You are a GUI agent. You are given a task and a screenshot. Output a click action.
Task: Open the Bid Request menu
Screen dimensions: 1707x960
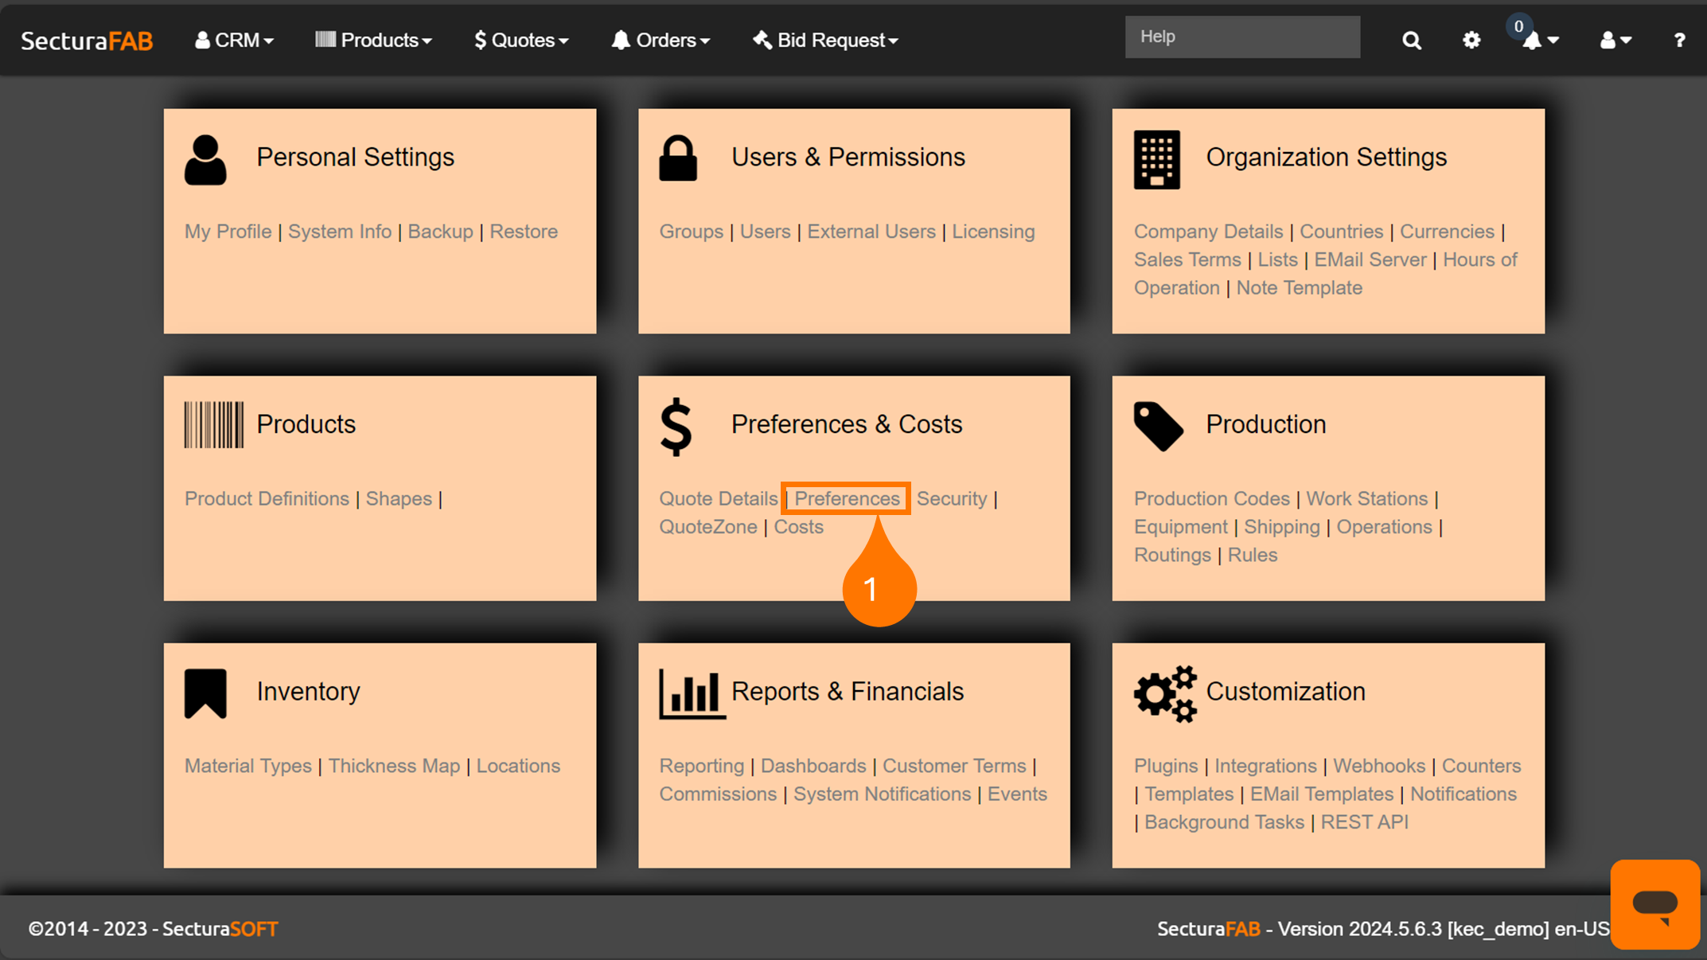tap(825, 41)
